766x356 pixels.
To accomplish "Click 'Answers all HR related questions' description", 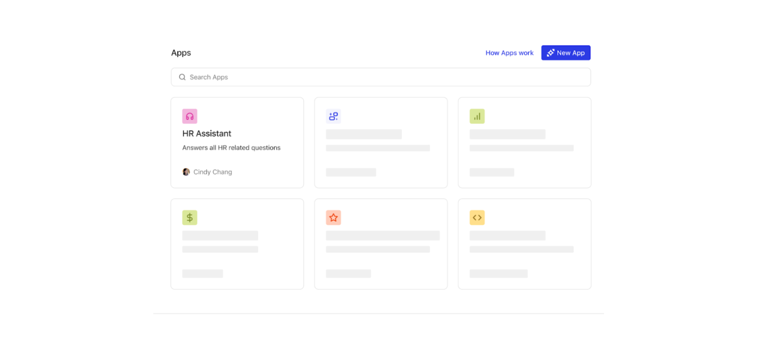I will (231, 148).
